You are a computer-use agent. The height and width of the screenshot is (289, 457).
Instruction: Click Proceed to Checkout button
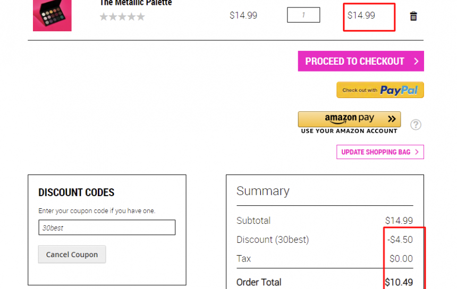tap(361, 61)
